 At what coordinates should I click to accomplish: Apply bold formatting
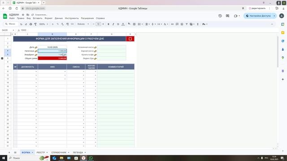tap(109, 24)
